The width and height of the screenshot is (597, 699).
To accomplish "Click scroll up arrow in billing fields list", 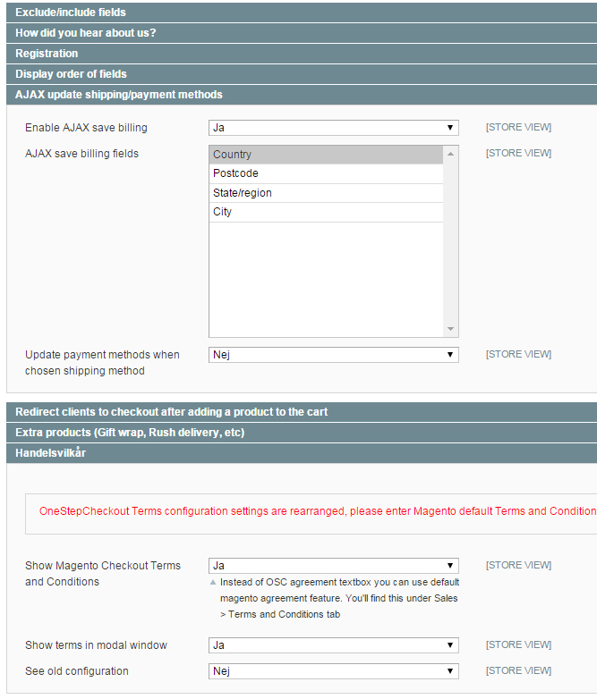I will coord(451,154).
